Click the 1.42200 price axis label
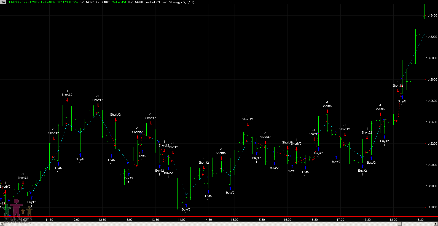 tap(432, 143)
